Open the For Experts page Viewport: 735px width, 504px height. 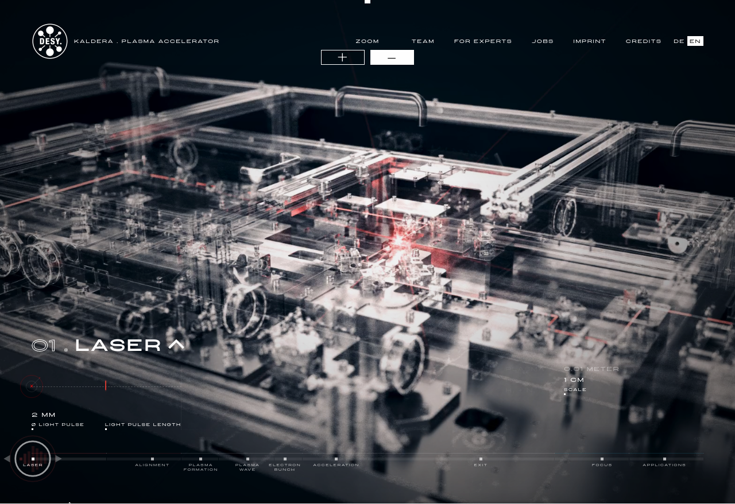click(x=483, y=41)
